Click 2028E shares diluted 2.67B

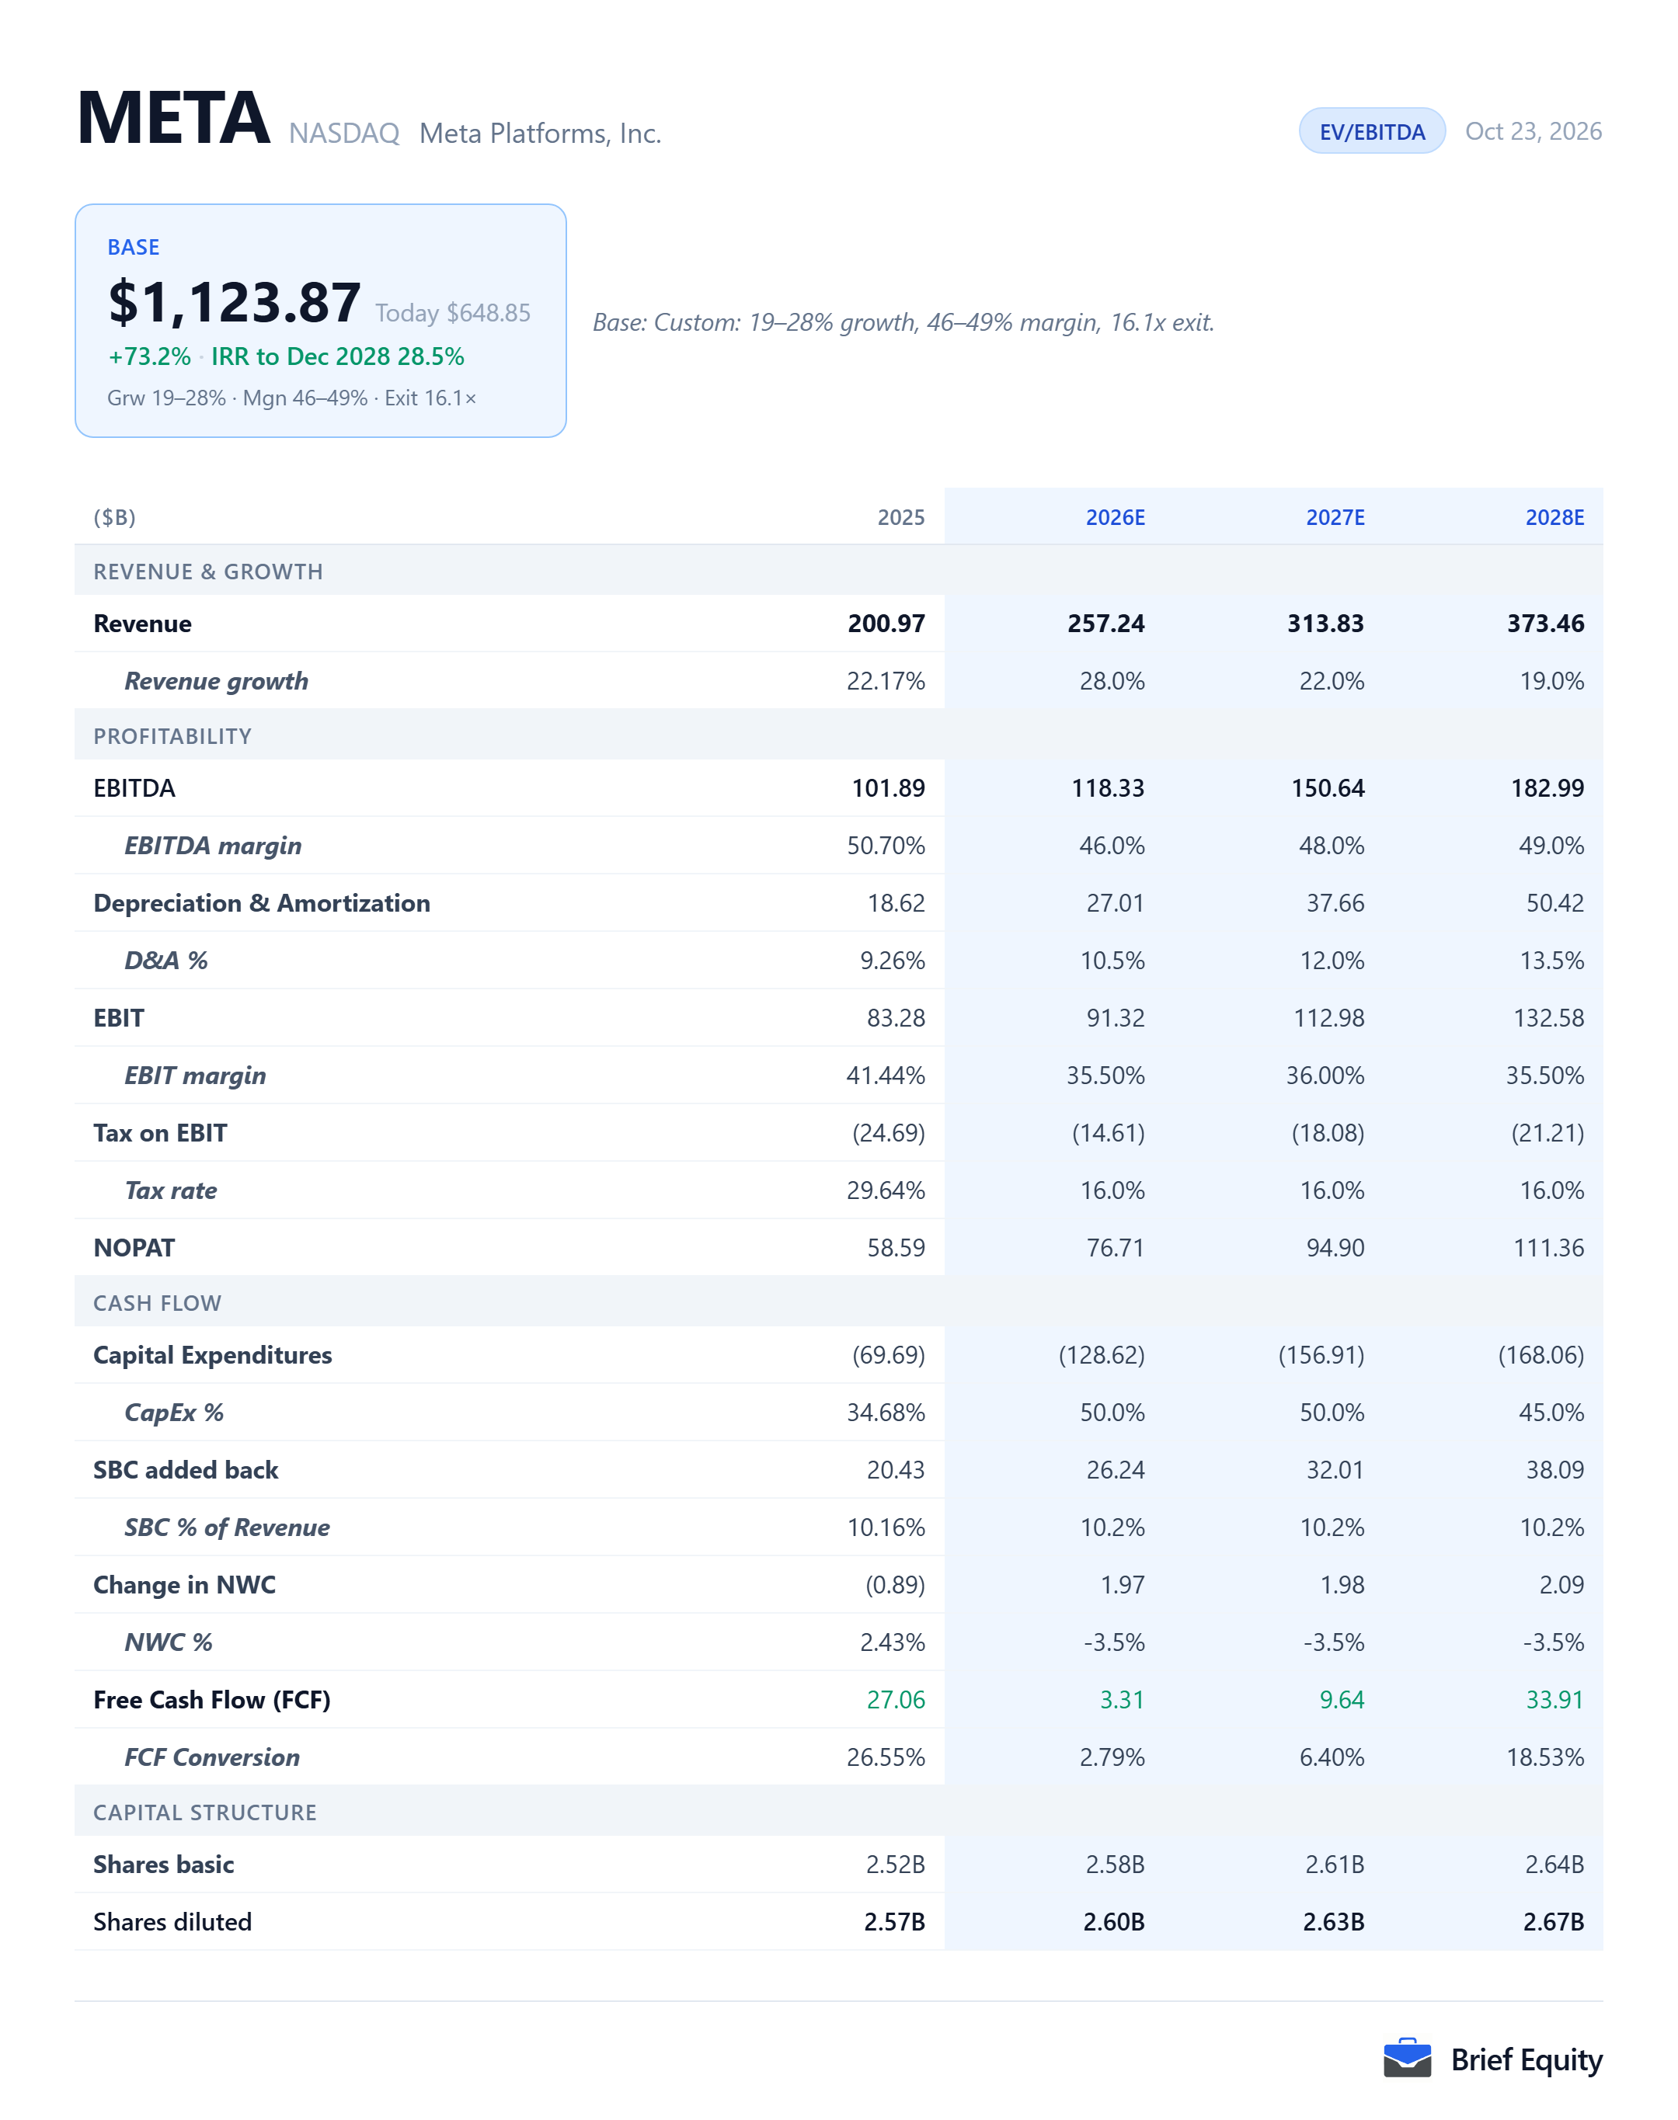tap(1554, 1922)
